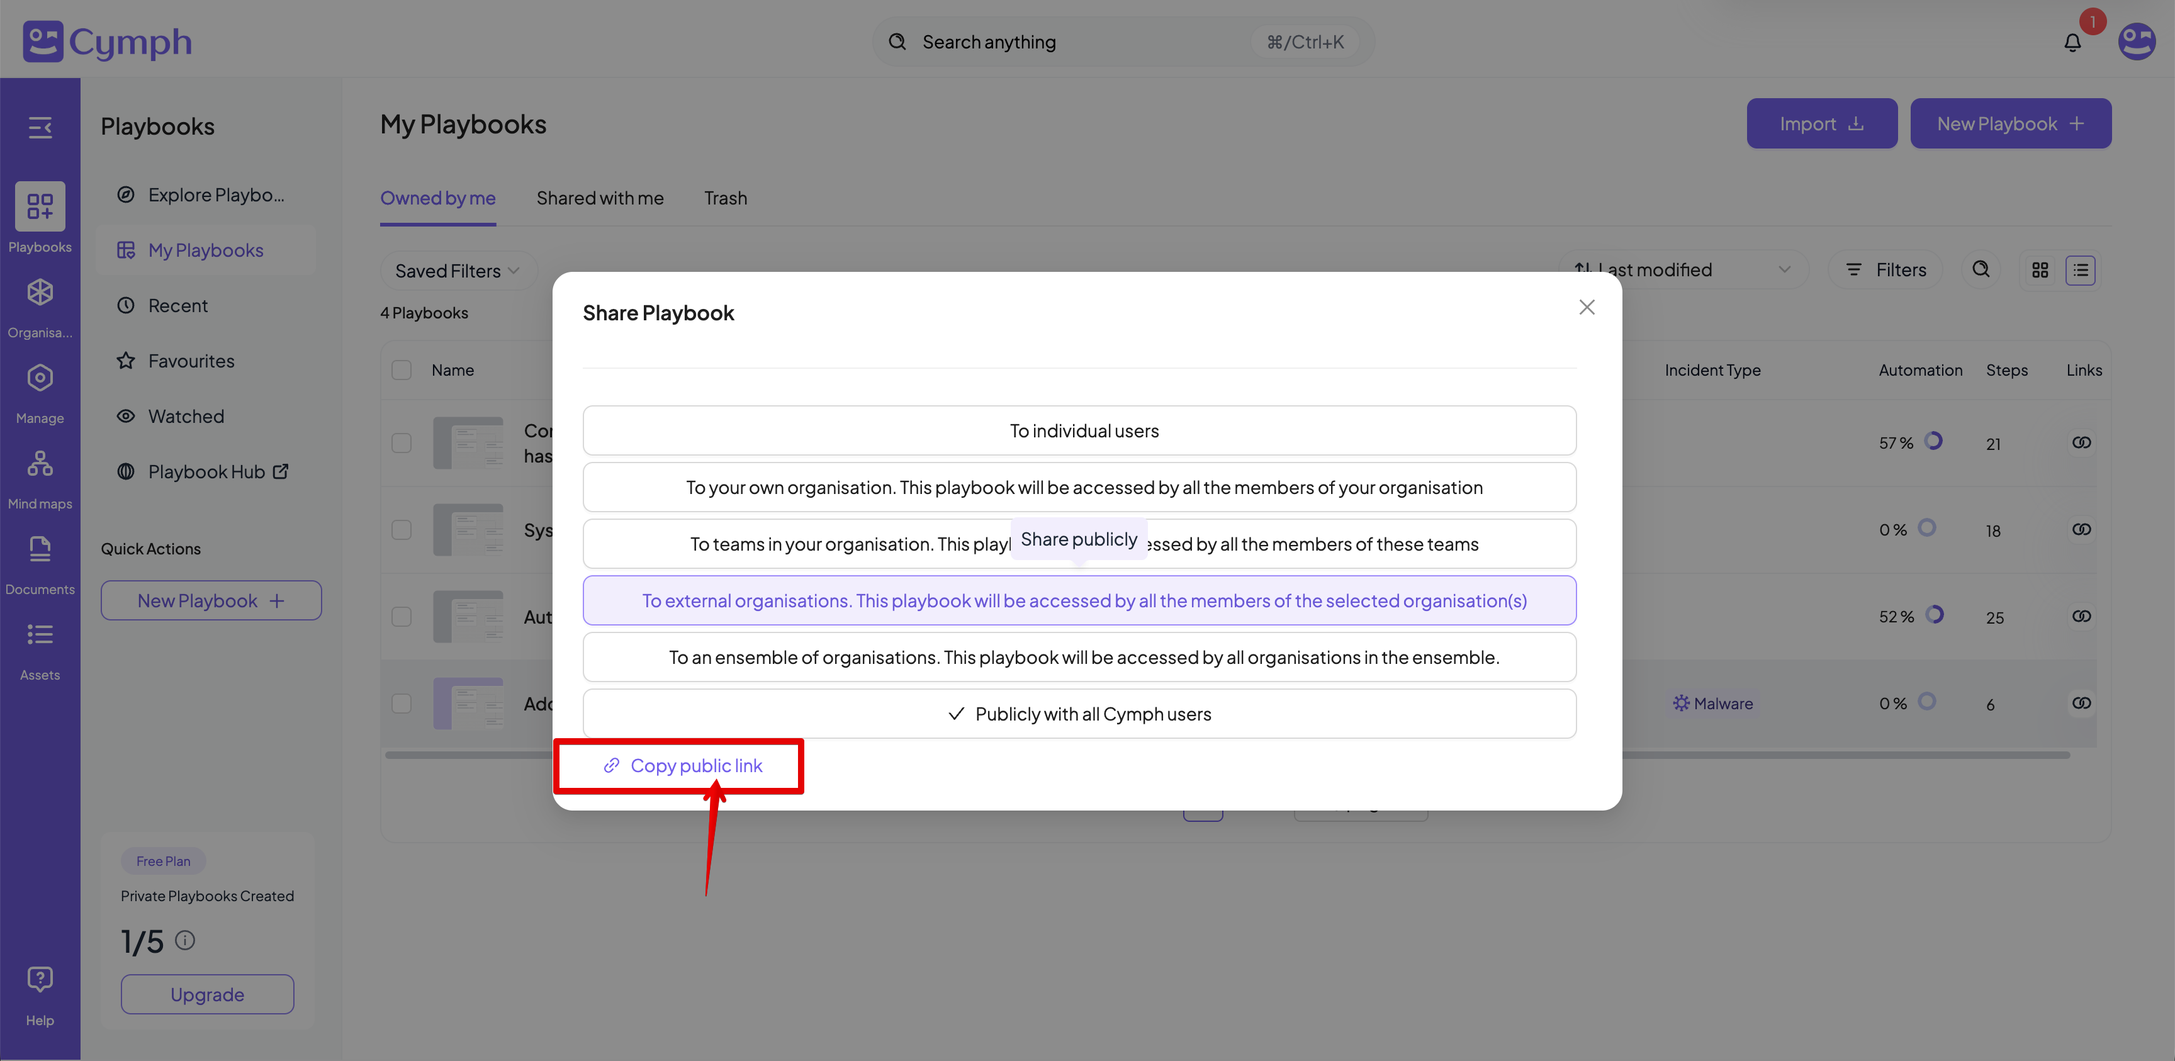Image resolution: width=2175 pixels, height=1061 pixels.
Task: Tick the select-all Name checkbox
Action: pyautogui.click(x=402, y=369)
